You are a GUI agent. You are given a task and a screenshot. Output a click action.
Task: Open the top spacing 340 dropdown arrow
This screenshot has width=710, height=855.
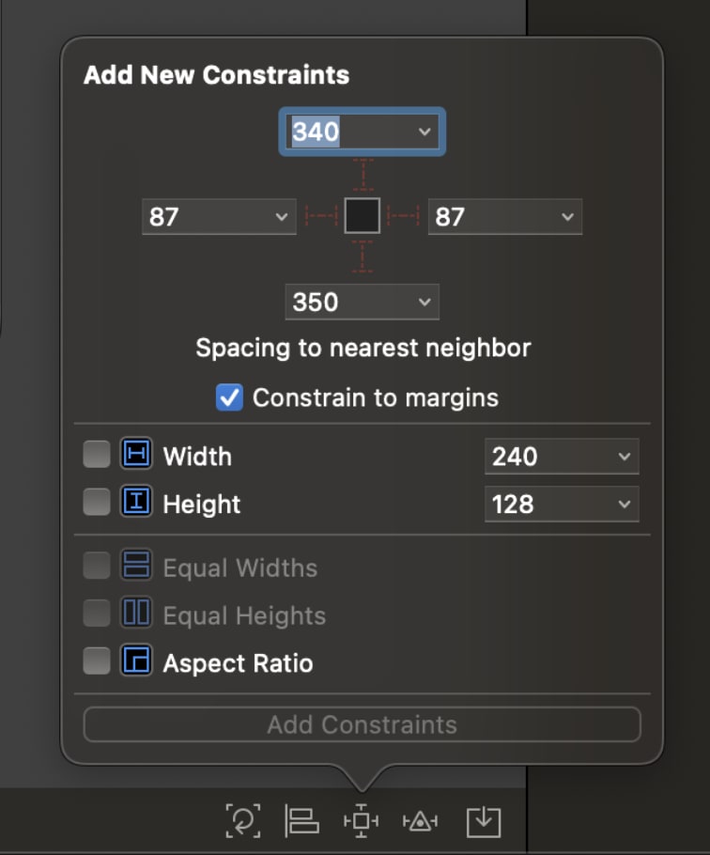[x=424, y=132]
